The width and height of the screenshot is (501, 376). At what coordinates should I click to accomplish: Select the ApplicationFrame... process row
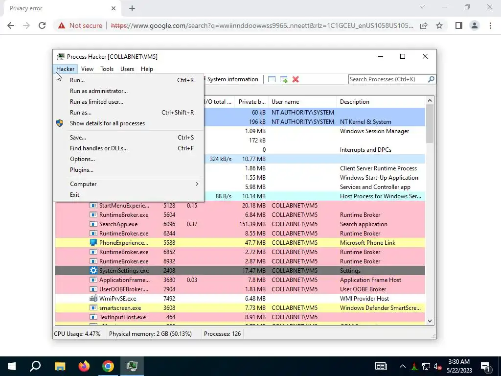pos(240,280)
